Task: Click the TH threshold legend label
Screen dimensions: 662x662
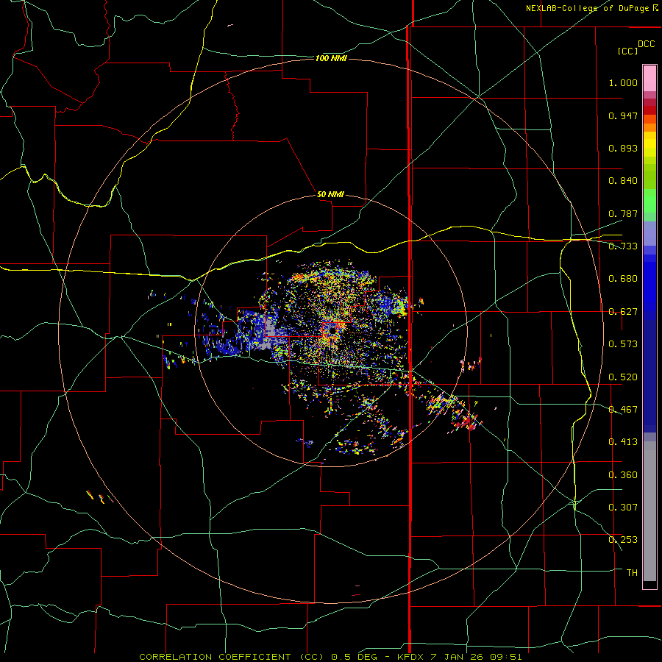Action: coord(632,573)
